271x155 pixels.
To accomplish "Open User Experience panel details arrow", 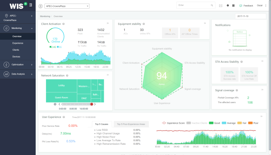I will coord(261,116).
